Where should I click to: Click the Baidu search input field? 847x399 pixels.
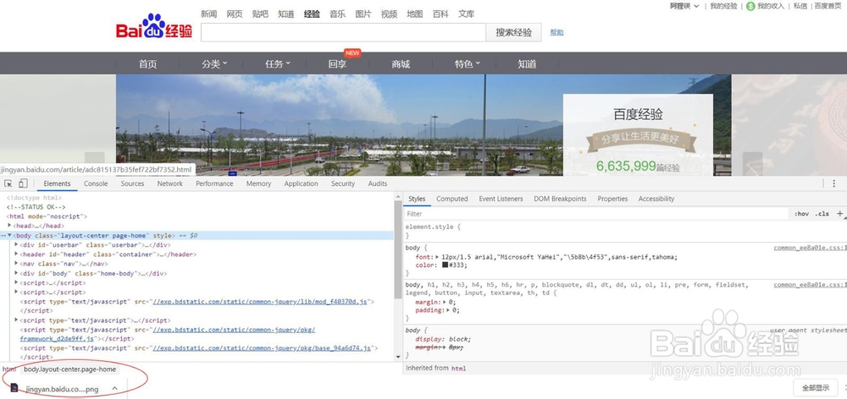(x=344, y=32)
